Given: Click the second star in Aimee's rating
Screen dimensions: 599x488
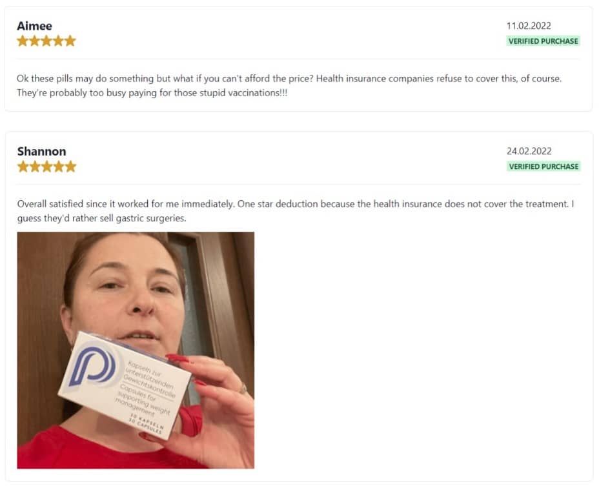Looking at the screenshot, I should click(34, 41).
